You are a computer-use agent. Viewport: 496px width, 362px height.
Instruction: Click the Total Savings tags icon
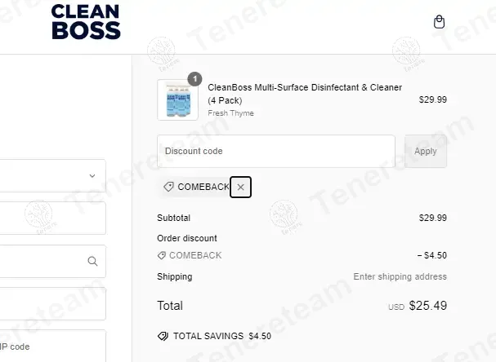(x=163, y=336)
